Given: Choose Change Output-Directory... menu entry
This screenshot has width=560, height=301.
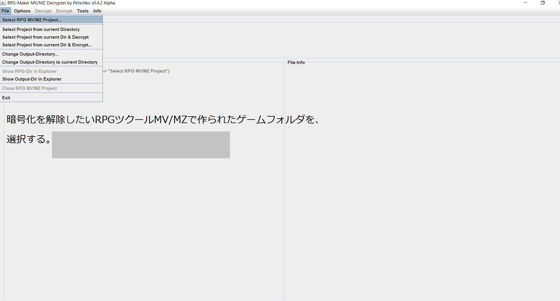Looking at the screenshot, I should 51,54.
